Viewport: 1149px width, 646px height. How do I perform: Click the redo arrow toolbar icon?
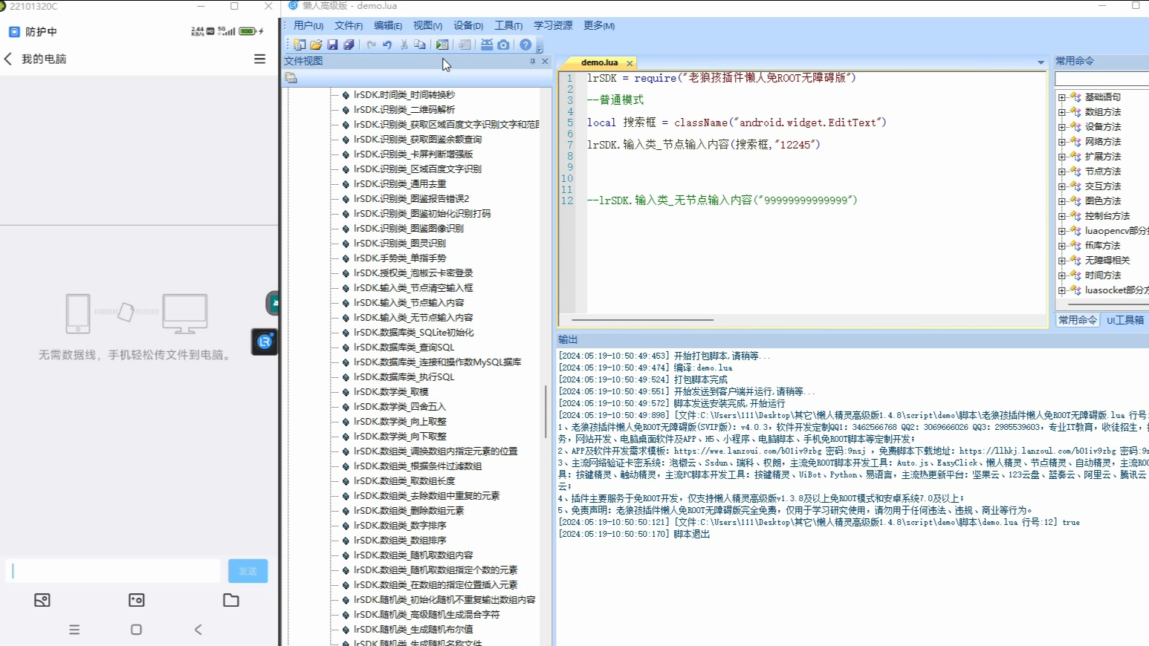point(371,45)
